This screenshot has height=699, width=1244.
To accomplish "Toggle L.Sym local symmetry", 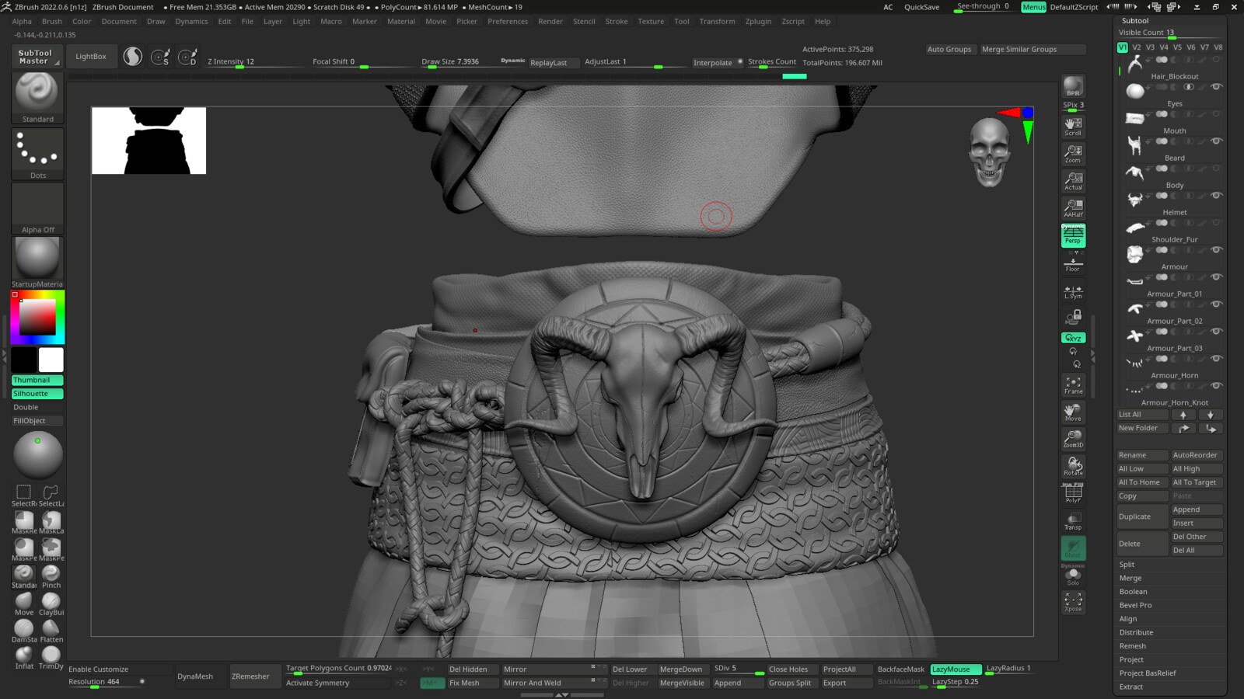I will click(x=1073, y=292).
